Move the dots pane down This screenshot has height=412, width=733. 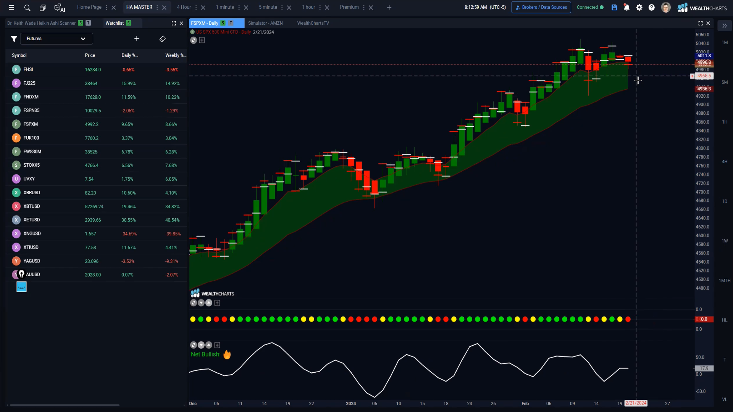click(x=201, y=303)
